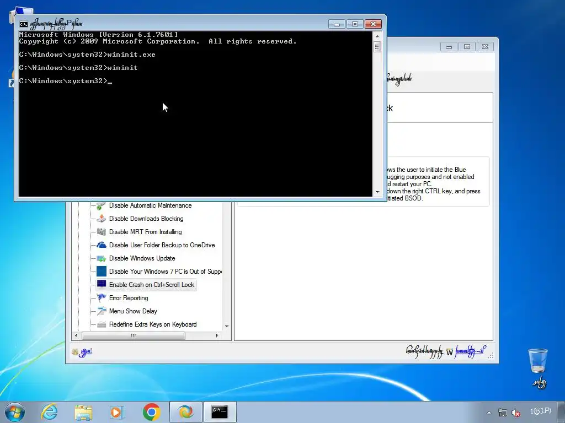Click the OneDrive cloud icon in tree
Viewport: 565px width, 423px height.
click(102, 245)
